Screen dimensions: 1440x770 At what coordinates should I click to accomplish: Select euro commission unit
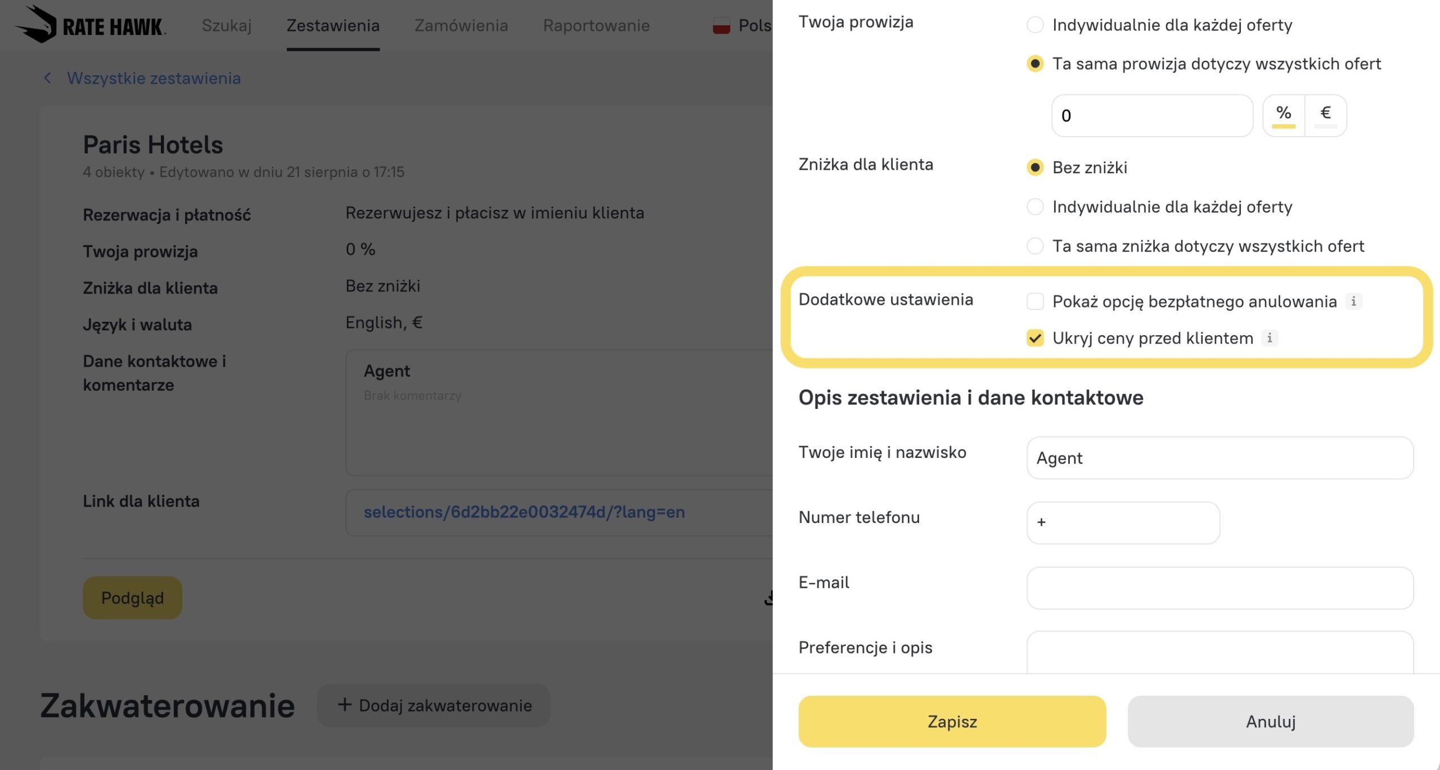coord(1325,115)
